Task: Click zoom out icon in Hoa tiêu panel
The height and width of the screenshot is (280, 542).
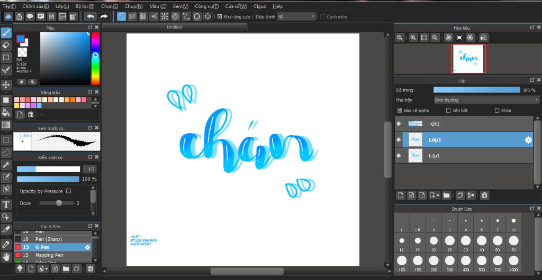Action: tap(435, 38)
